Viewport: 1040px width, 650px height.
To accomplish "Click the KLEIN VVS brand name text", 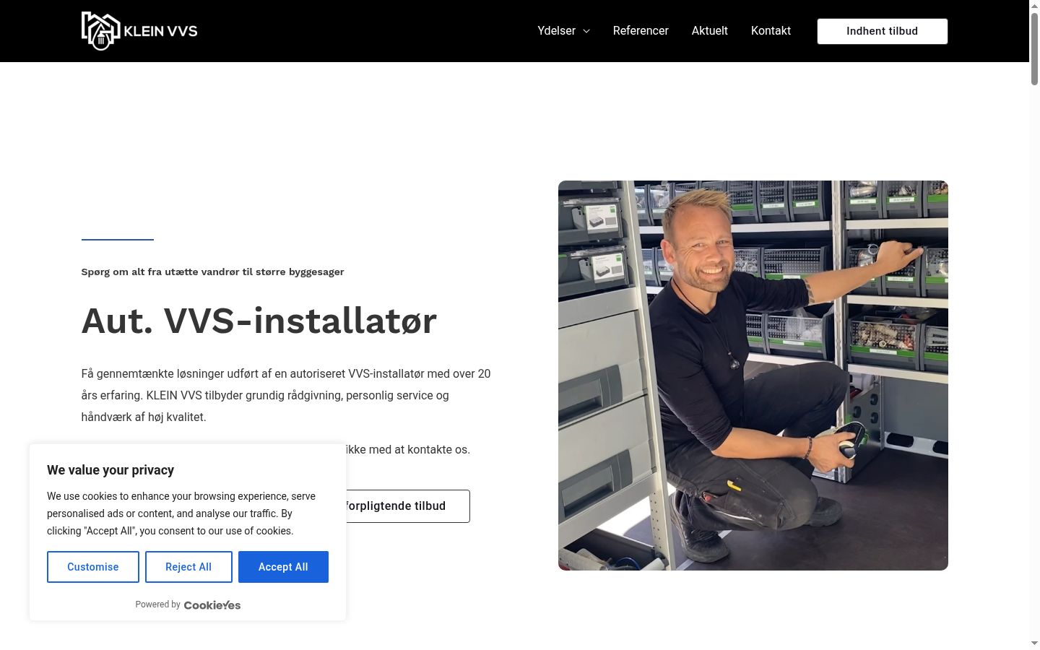I will [160, 31].
